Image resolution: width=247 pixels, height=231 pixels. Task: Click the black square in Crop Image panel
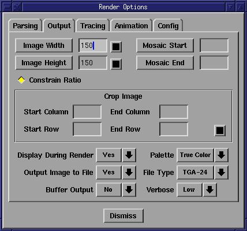[x=220, y=131]
